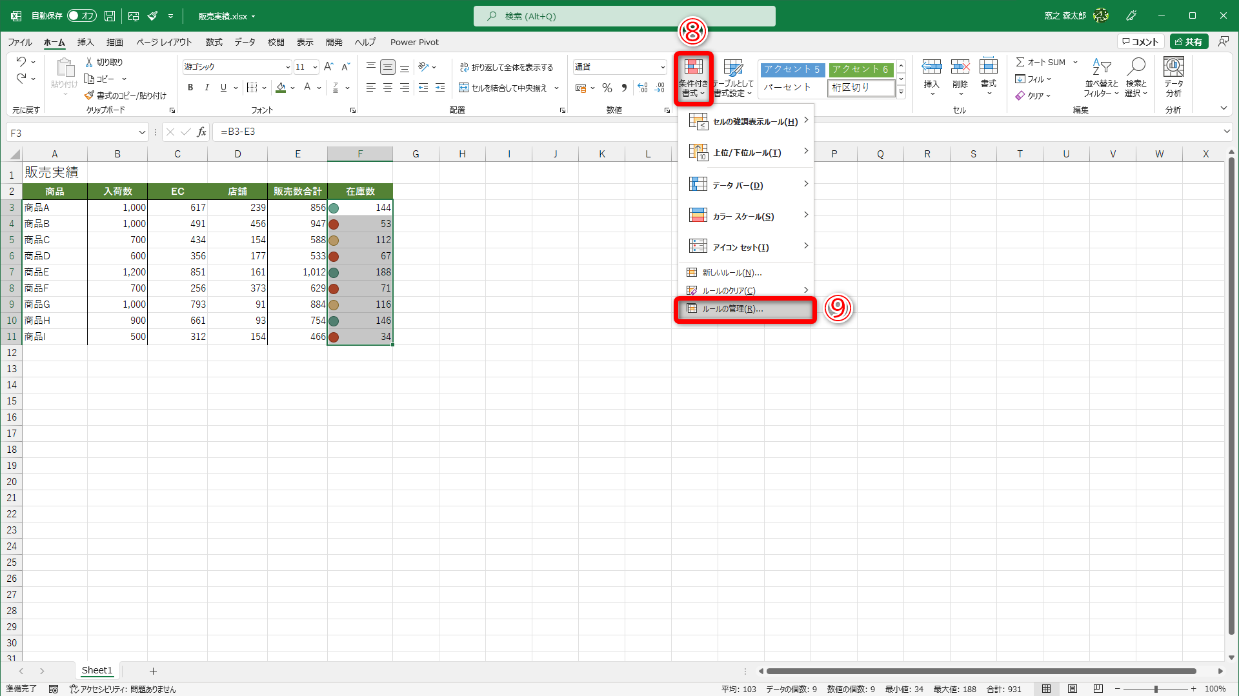Open Top/Bottom Rules (上位/下位ルール) submenu
The width and height of the screenshot is (1239, 696).
[746, 152]
